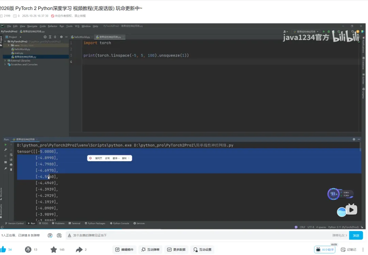The width and height of the screenshot is (368, 255).
Task: Open danmaku settings icon
Action: (59, 235)
